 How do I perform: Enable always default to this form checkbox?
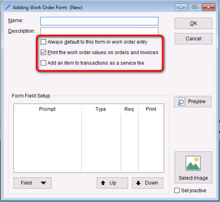(x=43, y=42)
